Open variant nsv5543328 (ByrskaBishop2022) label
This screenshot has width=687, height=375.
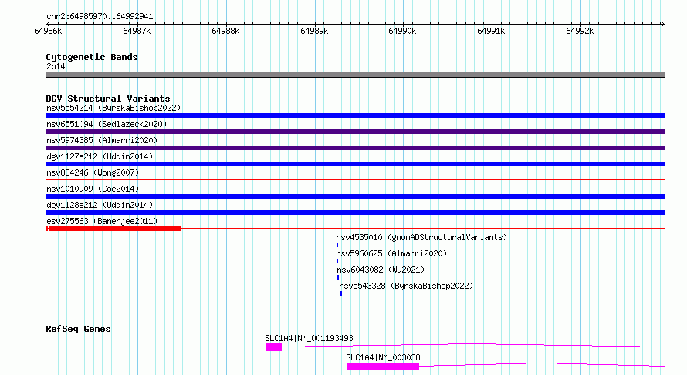pos(406,286)
